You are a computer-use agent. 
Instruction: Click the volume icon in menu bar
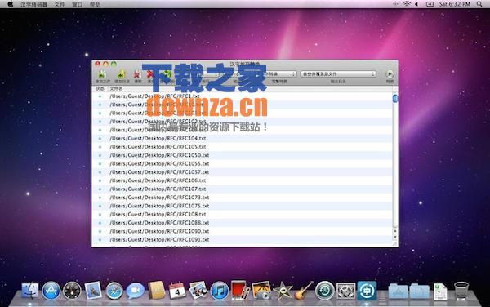pos(416,4)
